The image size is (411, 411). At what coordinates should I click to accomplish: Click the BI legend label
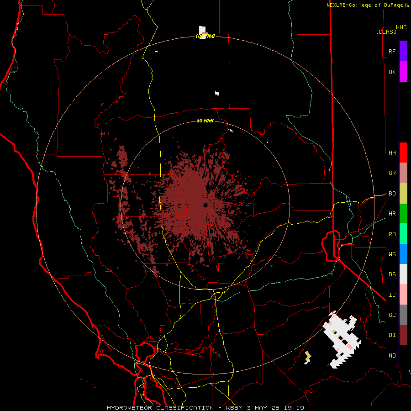392,335
